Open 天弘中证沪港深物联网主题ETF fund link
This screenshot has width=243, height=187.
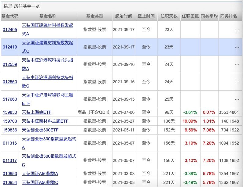pos(47,99)
